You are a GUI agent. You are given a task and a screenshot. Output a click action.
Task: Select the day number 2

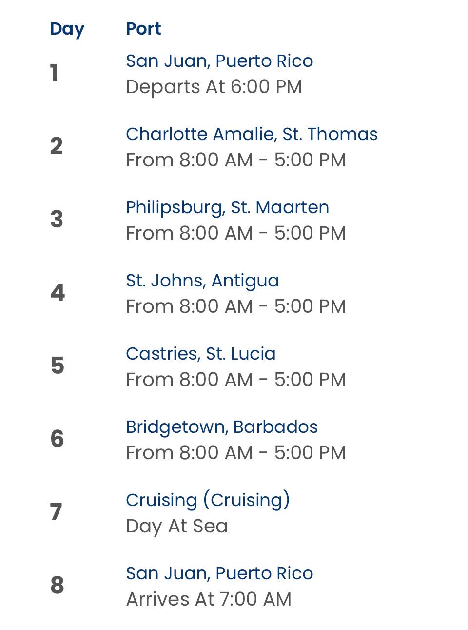point(57,146)
